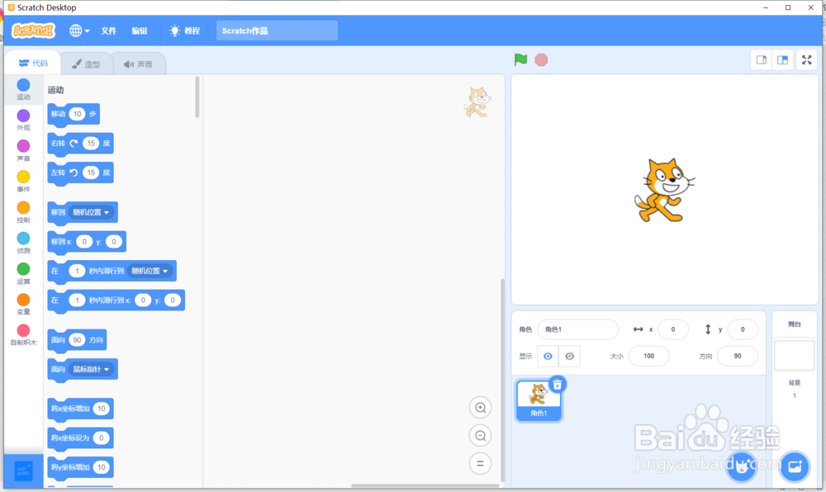Click the sprite y coordinate field
Viewport: 826px width, 492px height.
743,329
